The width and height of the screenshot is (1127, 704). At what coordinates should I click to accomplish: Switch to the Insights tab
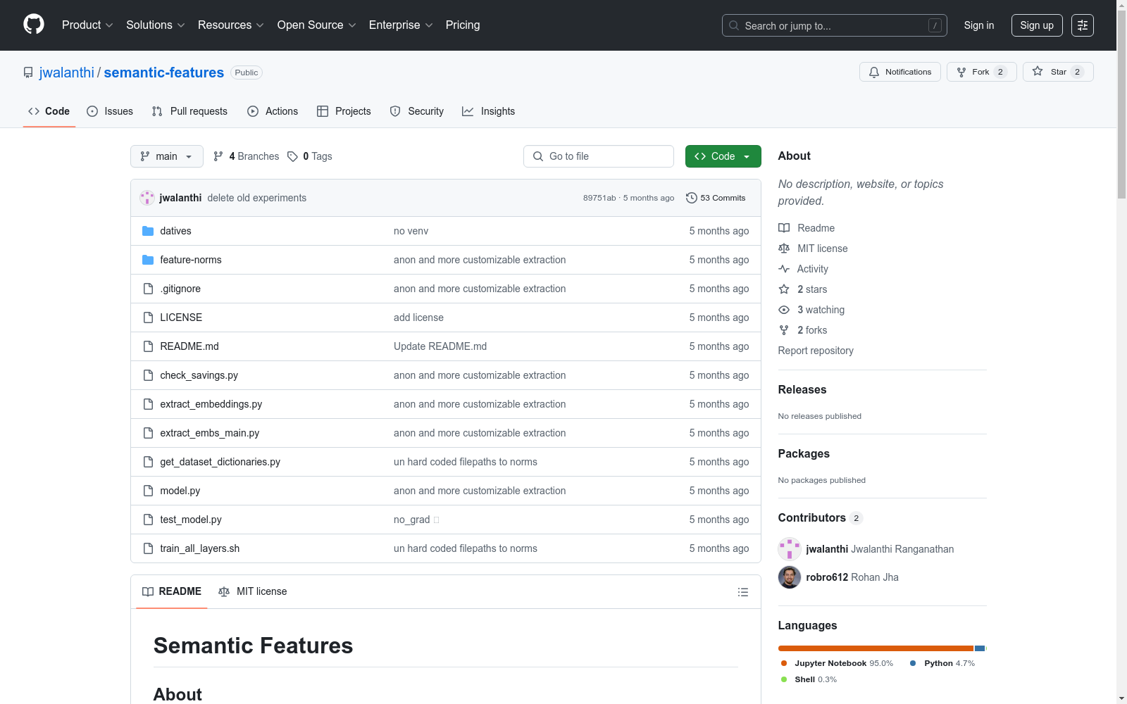tap(488, 111)
